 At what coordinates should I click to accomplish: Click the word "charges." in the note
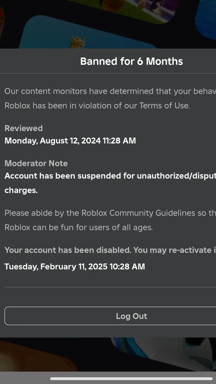pyautogui.click(x=21, y=190)
